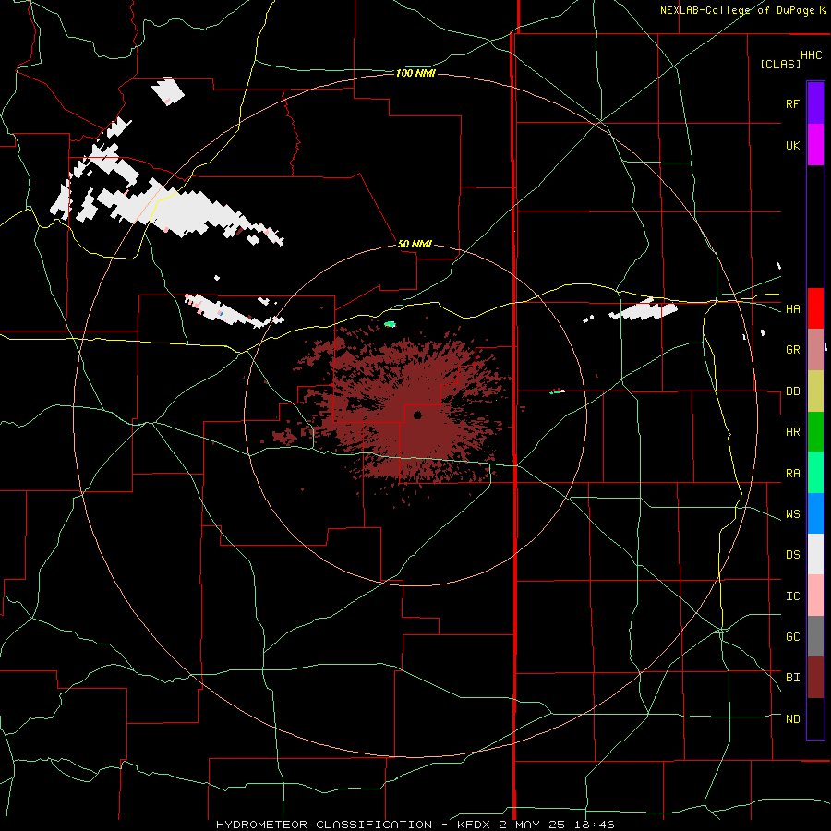Click the GC legend label
831x831 pixels.
793,637
